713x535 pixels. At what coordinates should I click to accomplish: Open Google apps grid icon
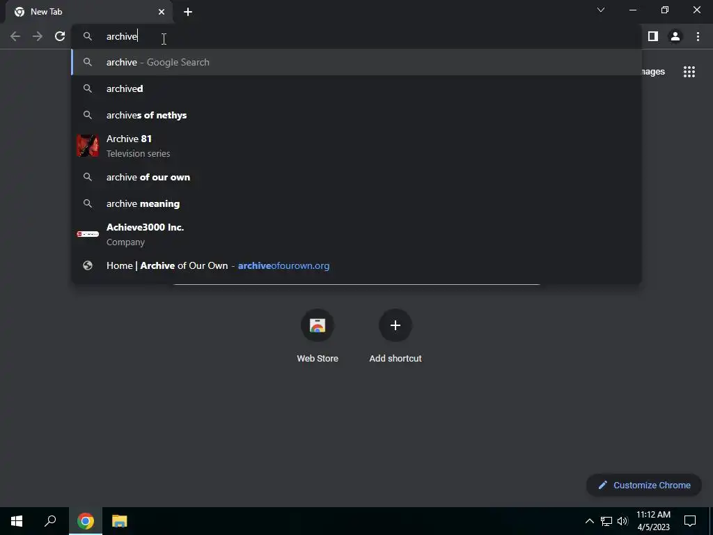click(689, 72)
